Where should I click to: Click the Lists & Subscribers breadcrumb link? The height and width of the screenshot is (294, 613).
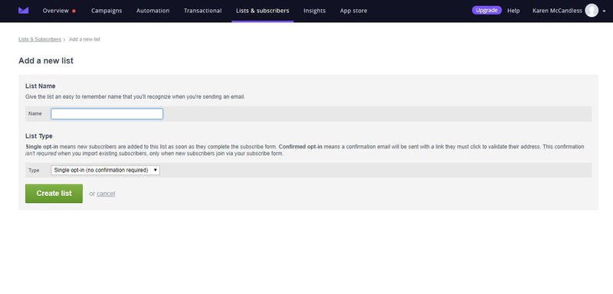40,40
